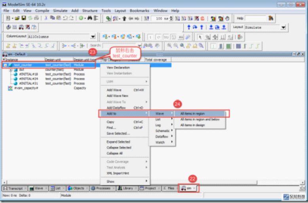The width and height of the screenshot is (308, 203).
Task: Click the first blue Step Into arrow icon
Action: pos(189,27)
